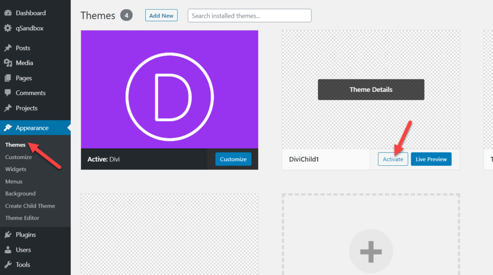Click the 'Active: Divi' label

104,159
